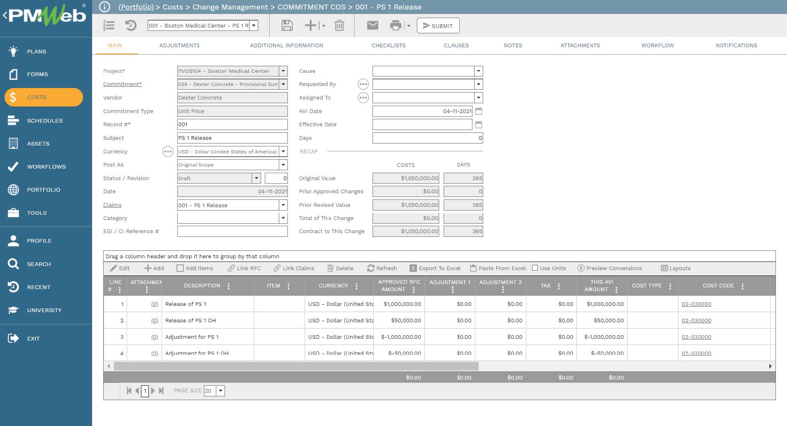Click the EGI / CI Reference # field

pos(232,232)
